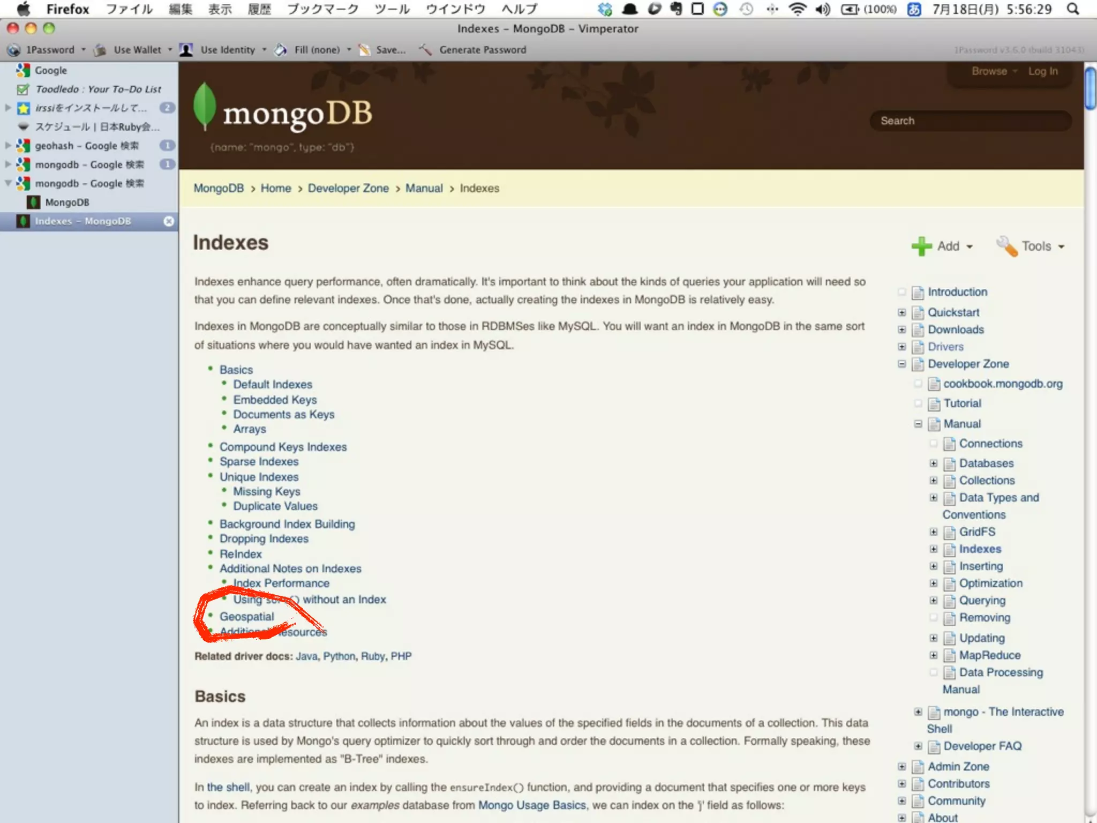Open Spotlight magnifier in menu bar
Image resolution: width=1097 pixels, height=823 pixels.
[1072, 9]
